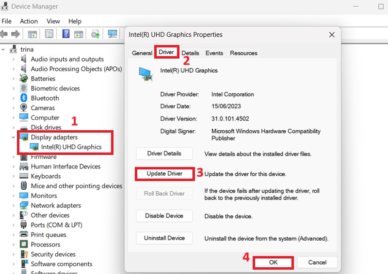Switch to the Driver tab
The width and height of the screenshot is (388, 274).
pos(166,52)
